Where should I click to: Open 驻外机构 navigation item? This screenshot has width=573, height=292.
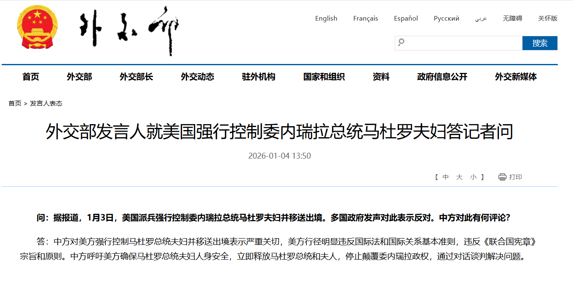[259, 77]
